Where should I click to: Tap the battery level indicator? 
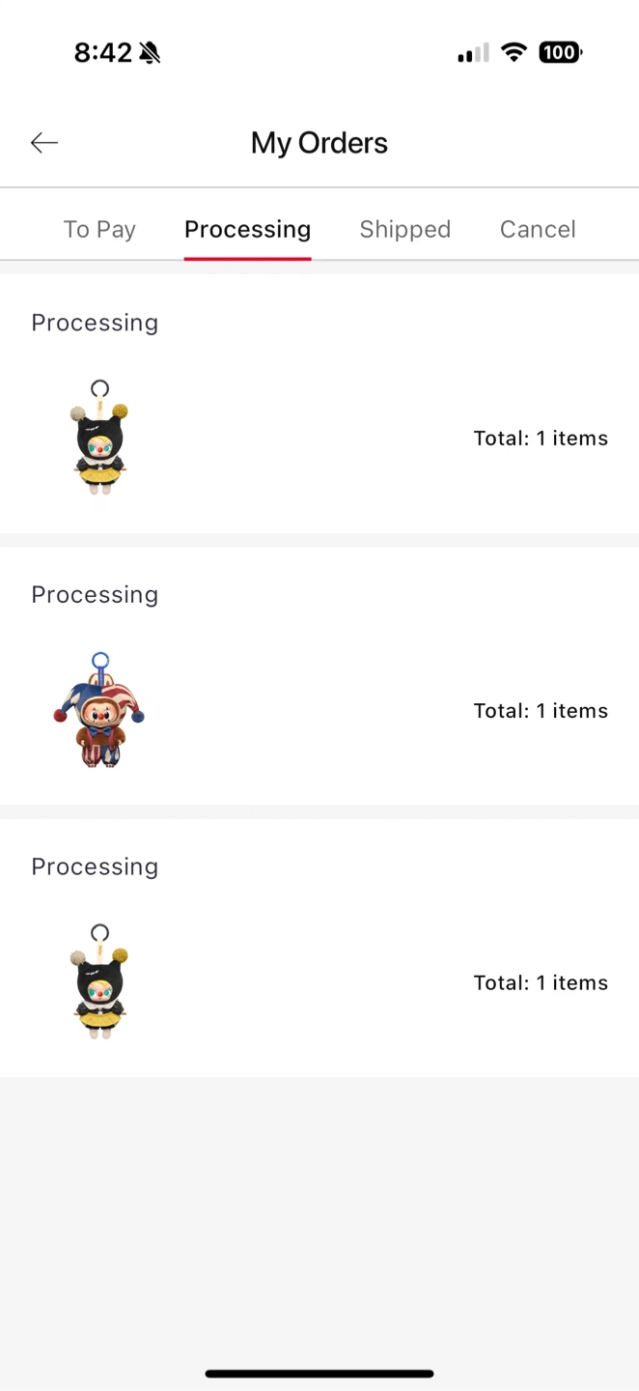point(560,52)
